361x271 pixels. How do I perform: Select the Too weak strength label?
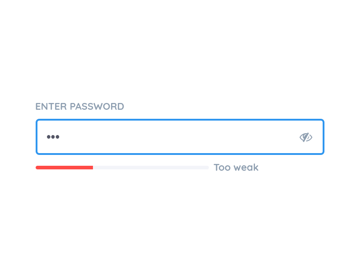point(236,167)
